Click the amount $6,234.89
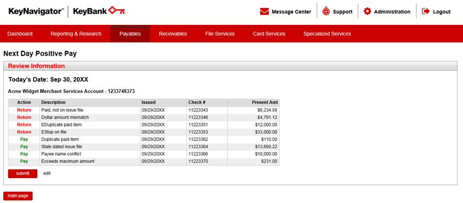The height and width of the screenshot is (203, 463). 267,110
